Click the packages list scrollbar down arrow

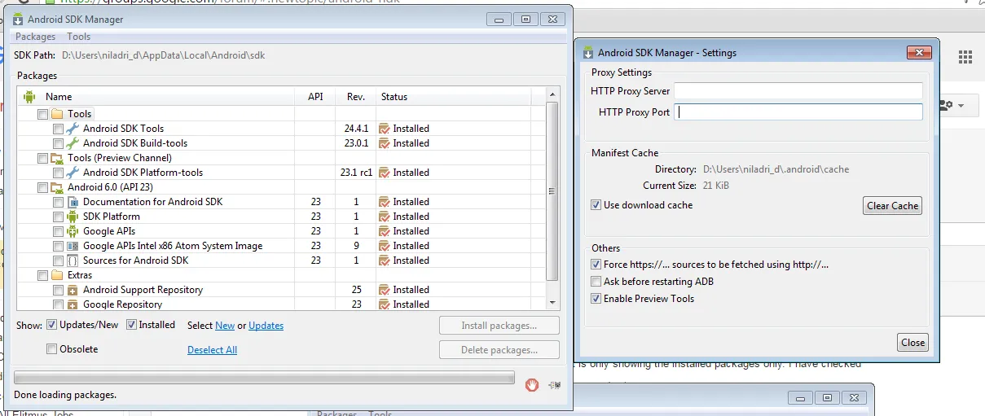(553, 303)
